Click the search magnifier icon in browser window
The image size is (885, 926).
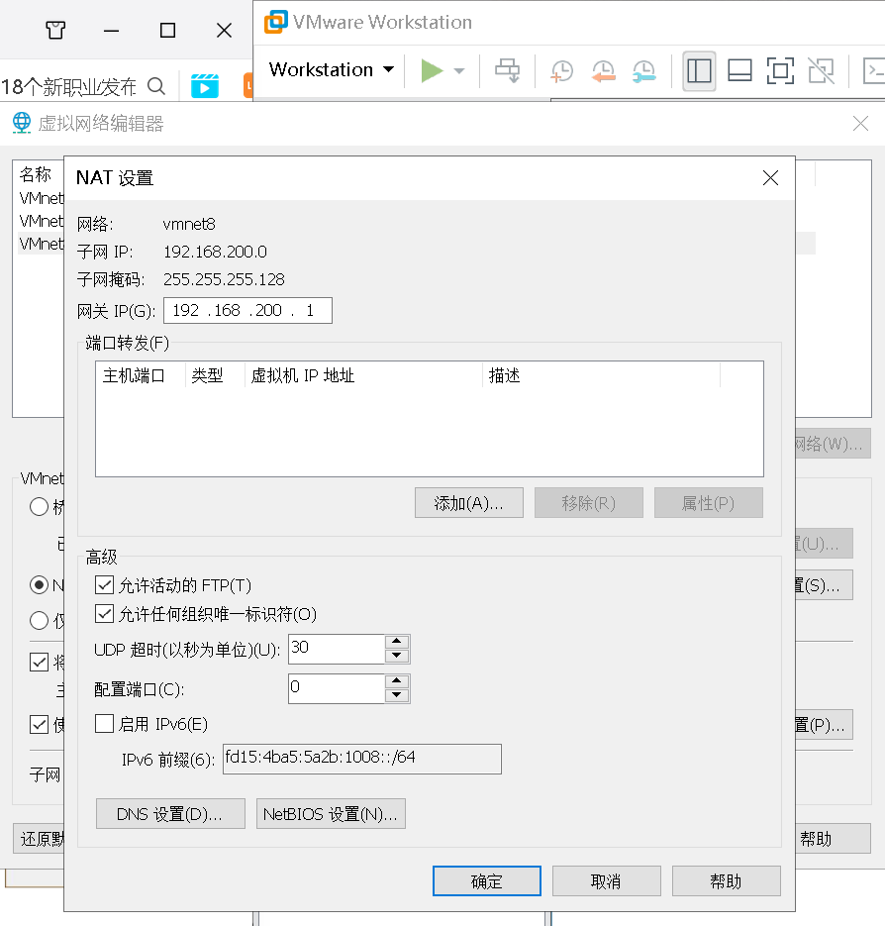pos(156,87)
